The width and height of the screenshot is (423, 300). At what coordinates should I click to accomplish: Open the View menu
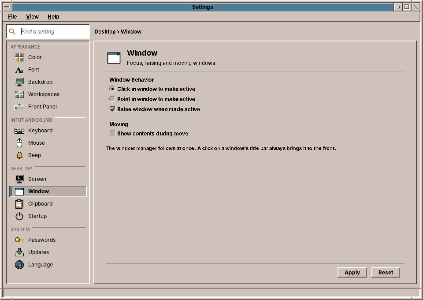32,17
